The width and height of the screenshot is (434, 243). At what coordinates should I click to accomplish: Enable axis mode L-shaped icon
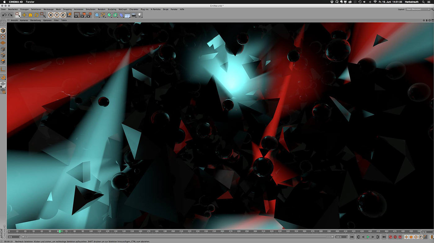click(3, 69)
